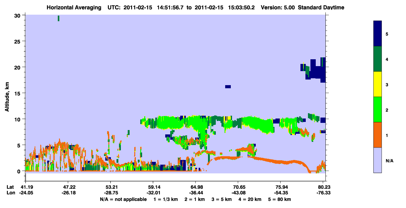Click the 'Lat' row label
Viewport: 406px width, 208px height.
pos(10,187)
